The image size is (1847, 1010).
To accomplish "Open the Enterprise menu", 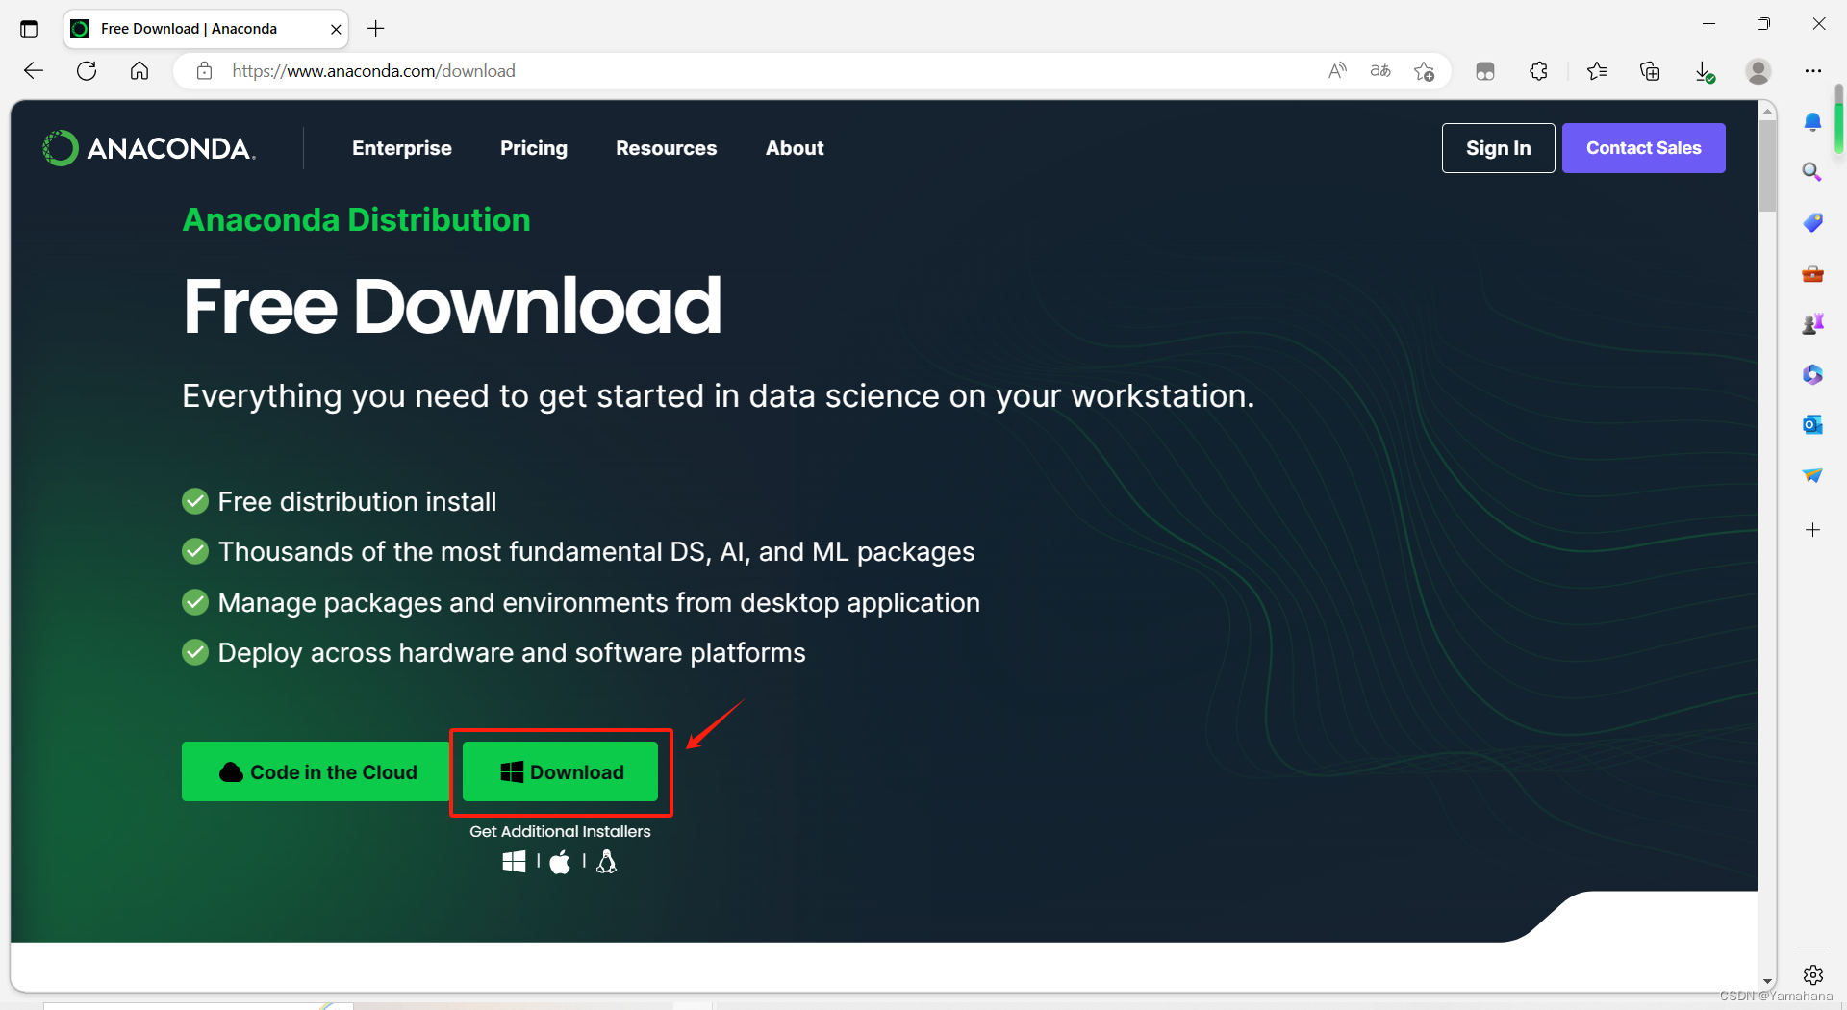I will click(x=401, y=148).
